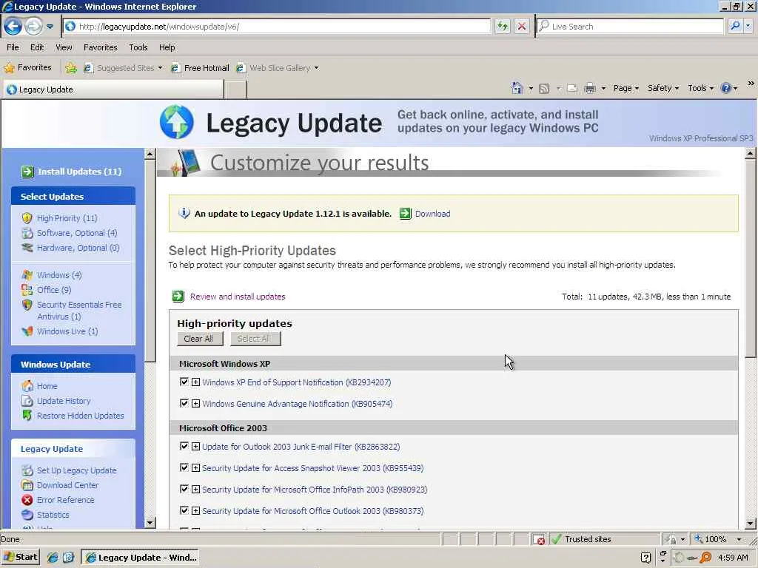Click the Software Optional icon
758x568 pixels.
(x=27, y=233)
